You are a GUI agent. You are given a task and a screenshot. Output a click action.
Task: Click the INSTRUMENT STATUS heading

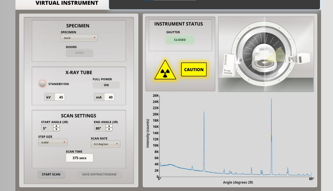pyautogui.click(x=179, y=24)
